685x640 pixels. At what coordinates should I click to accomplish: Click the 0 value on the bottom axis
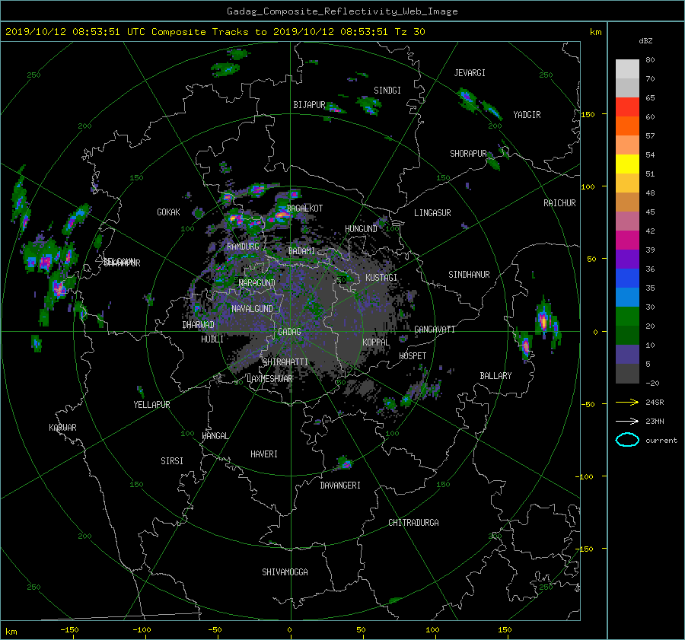tap(289, 630)
